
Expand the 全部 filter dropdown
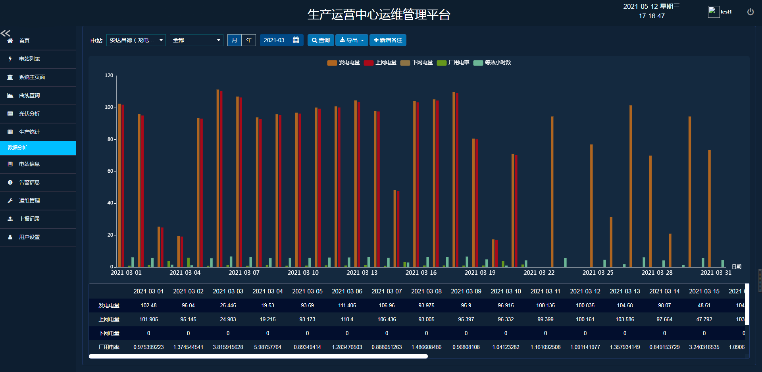[x=196, y=40]
